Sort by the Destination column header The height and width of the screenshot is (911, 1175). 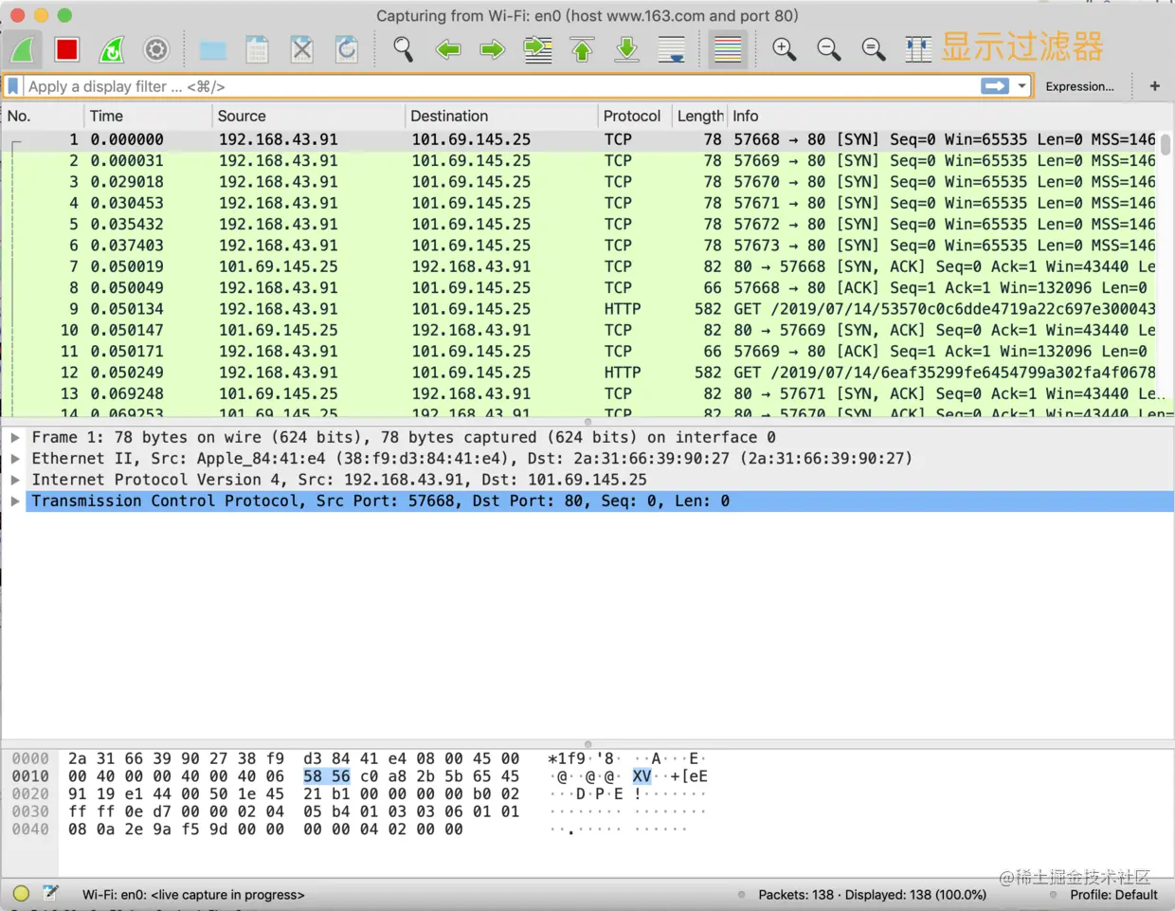click(501, 116)
